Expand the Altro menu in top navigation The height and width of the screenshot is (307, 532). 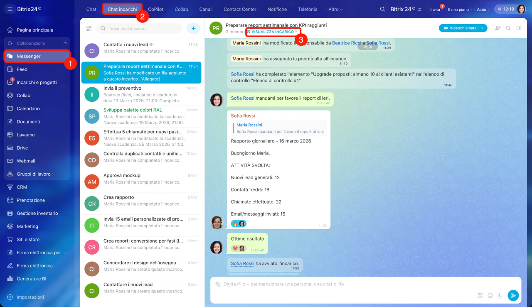click(335, 9)
